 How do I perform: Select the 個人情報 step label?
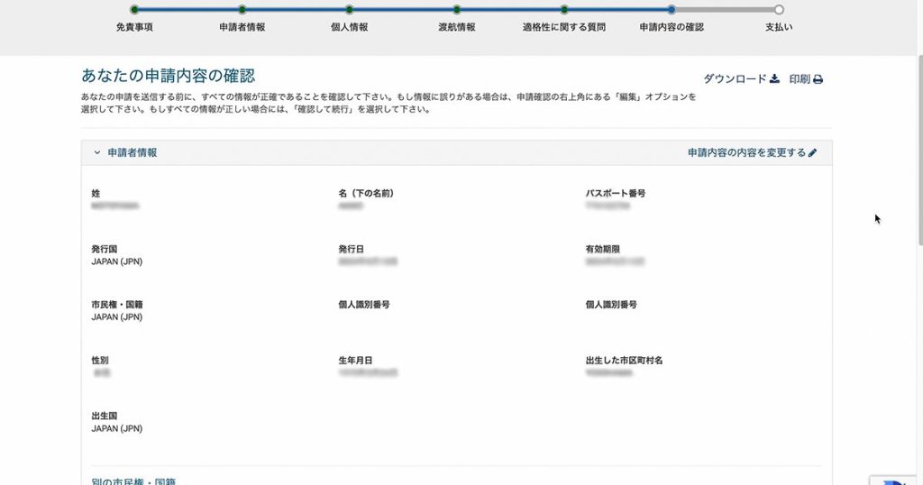[x=349, y=27]
